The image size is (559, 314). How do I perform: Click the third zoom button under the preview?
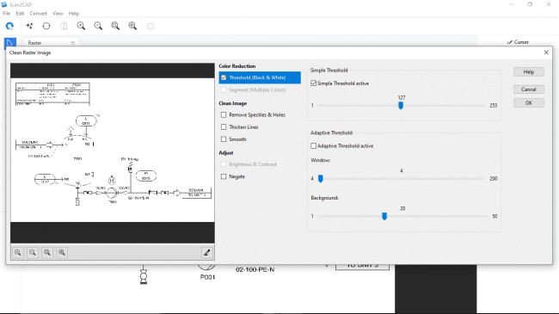coord(47,253)
